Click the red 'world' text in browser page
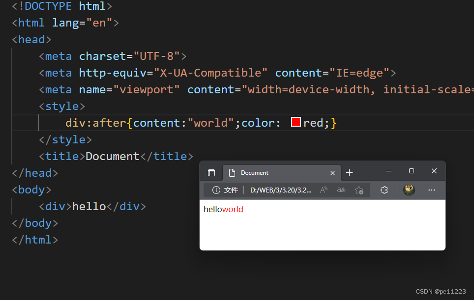The image size is (474, 300). (233, 209)
